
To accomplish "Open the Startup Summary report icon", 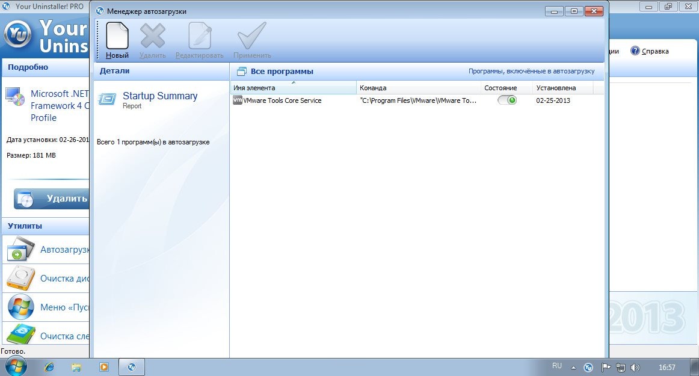I will (107, 99).
